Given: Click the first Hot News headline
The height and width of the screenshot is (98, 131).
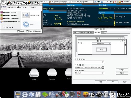Looking at the screenshot, I should click(75, 8).
